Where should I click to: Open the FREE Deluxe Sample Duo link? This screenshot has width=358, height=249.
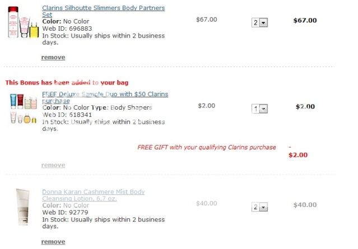[105, 97]
